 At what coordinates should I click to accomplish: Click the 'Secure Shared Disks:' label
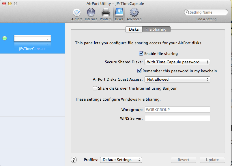click(x=124, y=62)
